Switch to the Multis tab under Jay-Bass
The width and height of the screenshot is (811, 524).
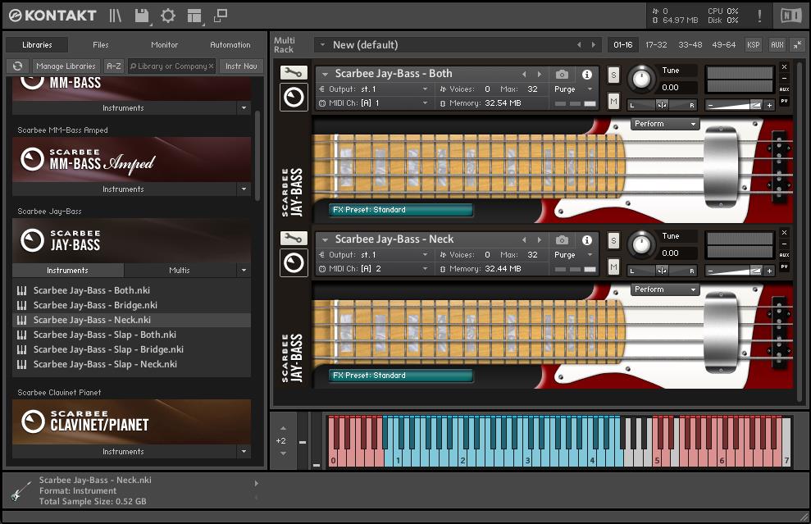(x=179, y=270)
